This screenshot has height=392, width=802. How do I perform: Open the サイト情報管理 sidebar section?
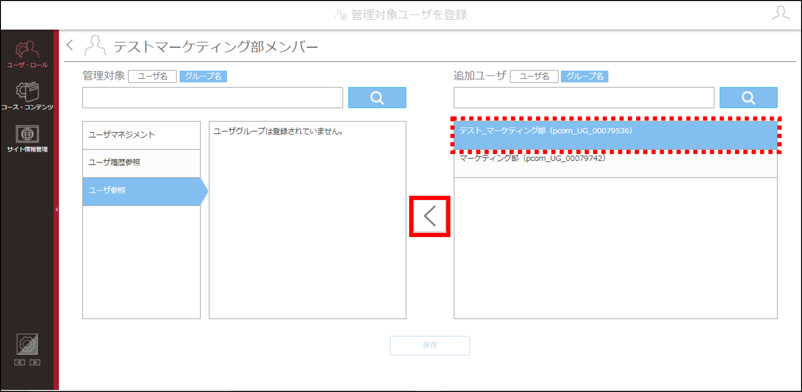tap(27, 139)
